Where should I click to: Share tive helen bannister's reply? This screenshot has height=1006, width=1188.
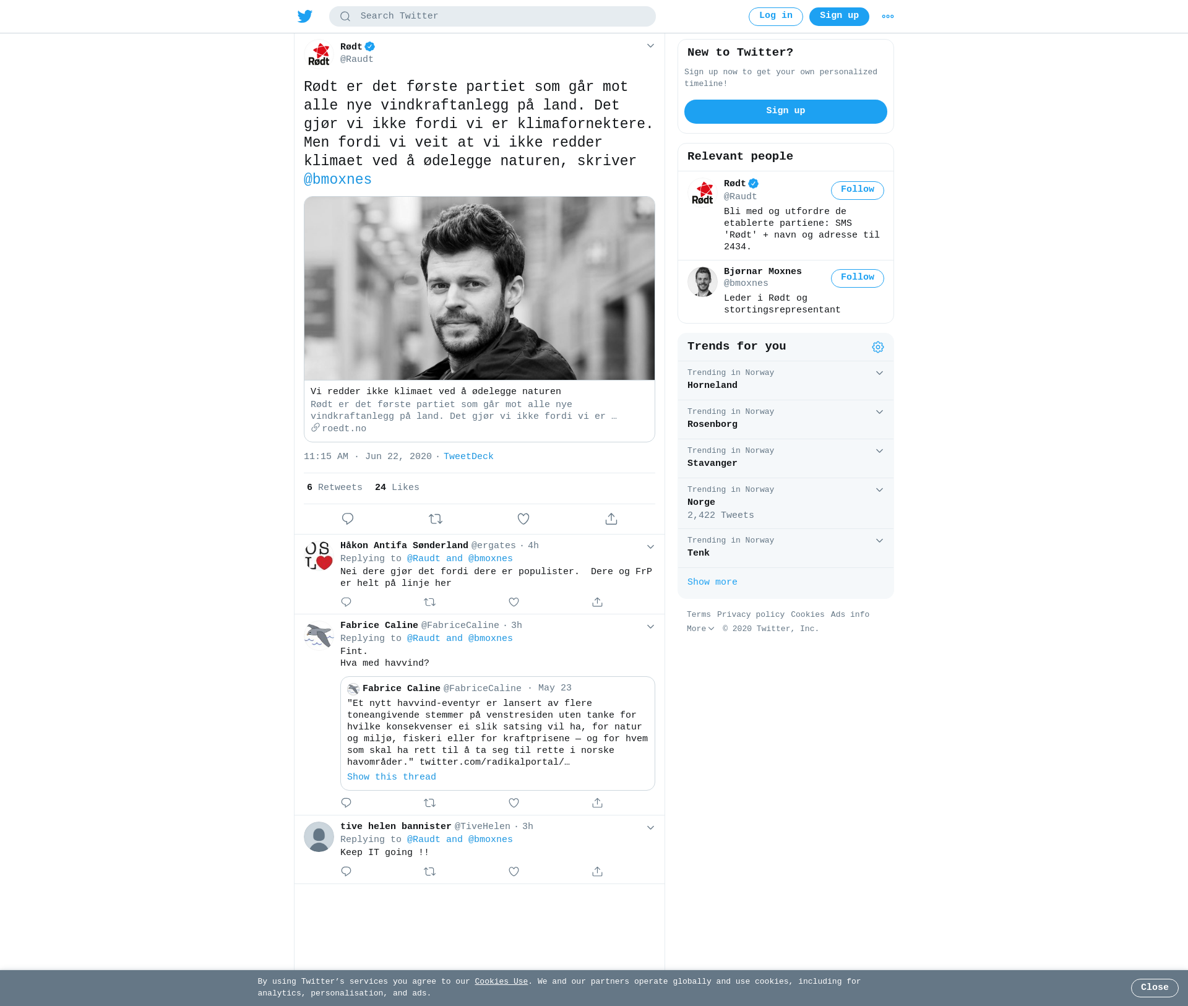coord(597,872)
